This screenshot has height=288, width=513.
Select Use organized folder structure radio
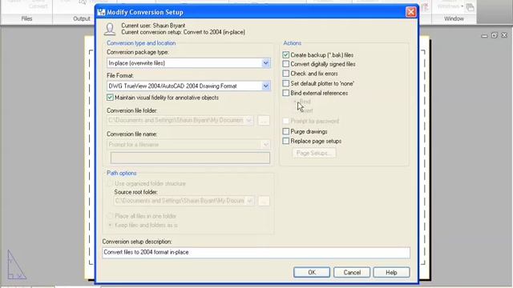110,183
